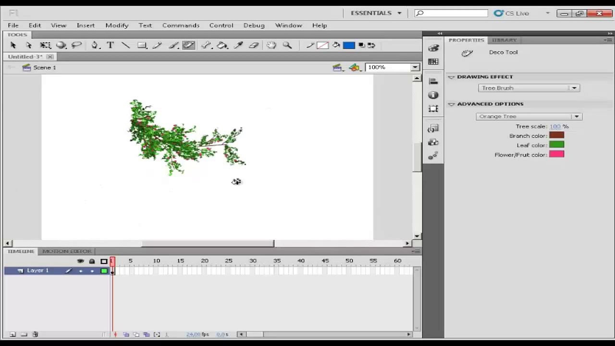Click the Black and White colors icon
This screenshot has height=346, width=615.
point(362,45)
